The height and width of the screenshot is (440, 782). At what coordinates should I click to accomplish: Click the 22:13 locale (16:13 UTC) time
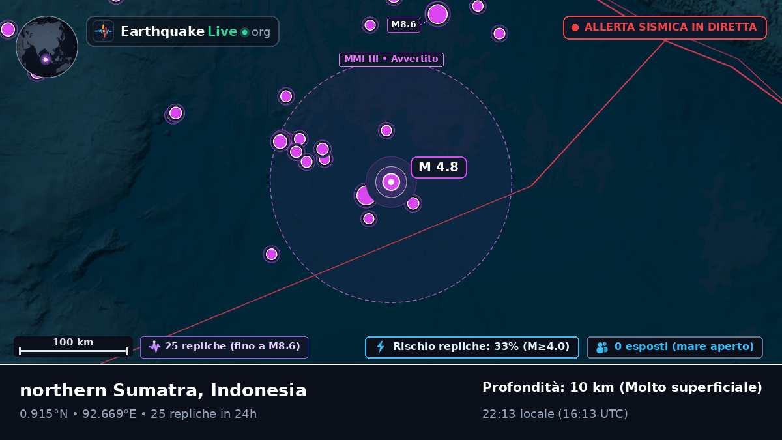click(x=555, y=414)
